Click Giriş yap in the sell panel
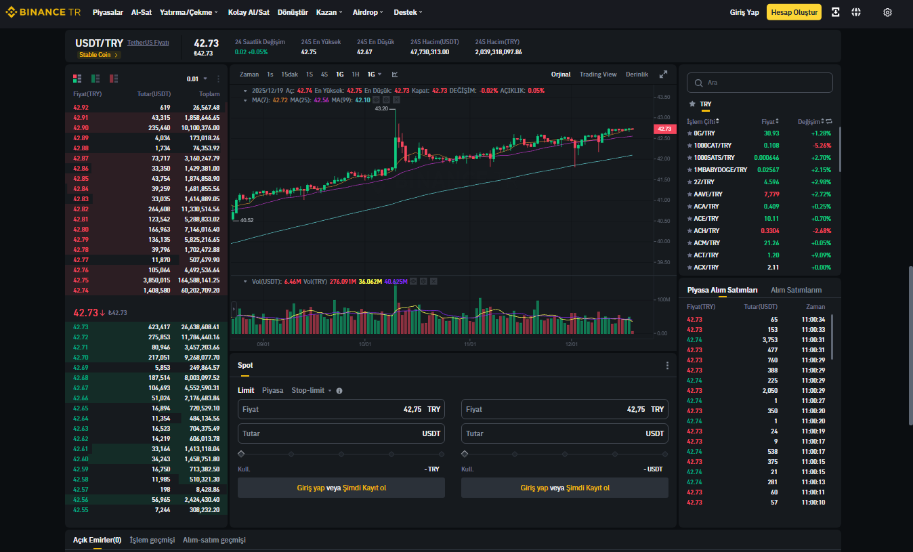 [x=534, y=488]
